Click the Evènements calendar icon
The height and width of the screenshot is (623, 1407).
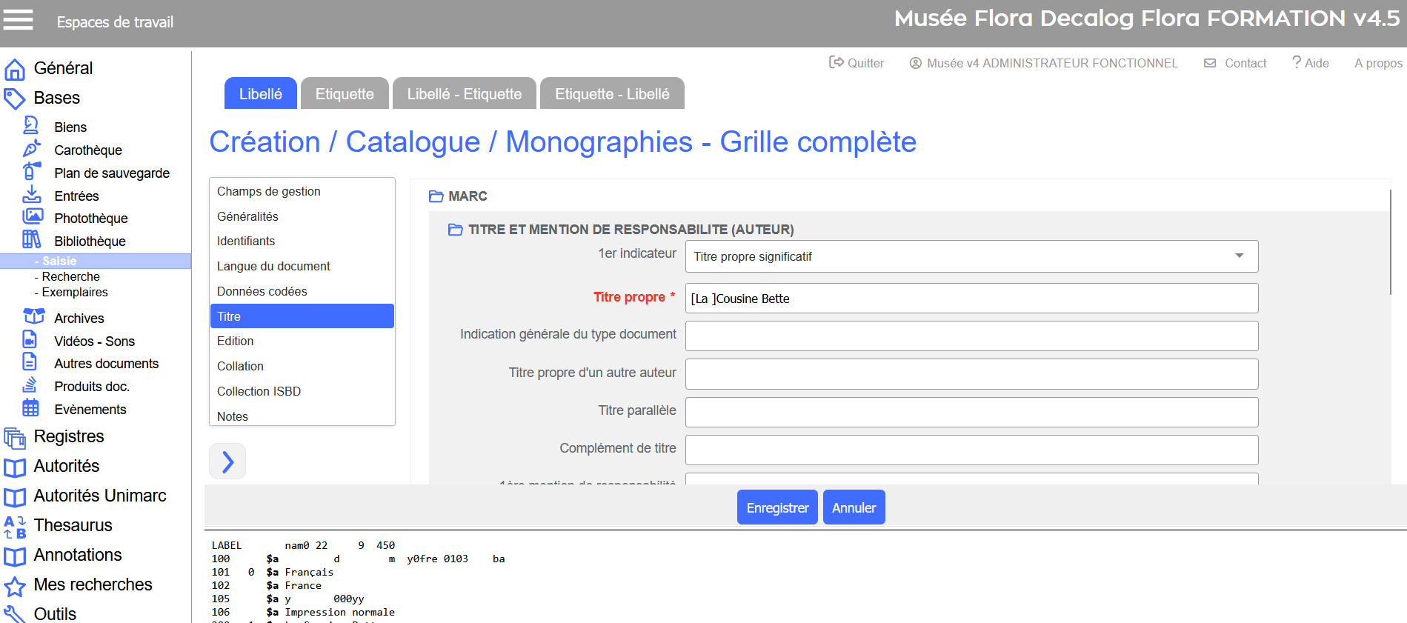tap(30, 408)
